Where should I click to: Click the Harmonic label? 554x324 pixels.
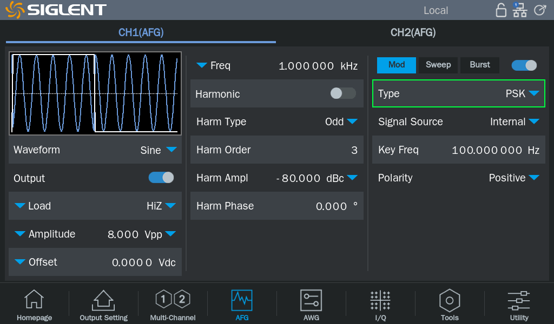point(217,94)
